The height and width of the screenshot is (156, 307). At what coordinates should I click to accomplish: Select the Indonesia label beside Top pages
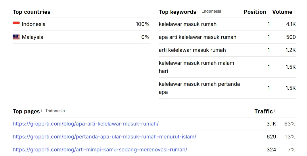click(x=55, y=111)
